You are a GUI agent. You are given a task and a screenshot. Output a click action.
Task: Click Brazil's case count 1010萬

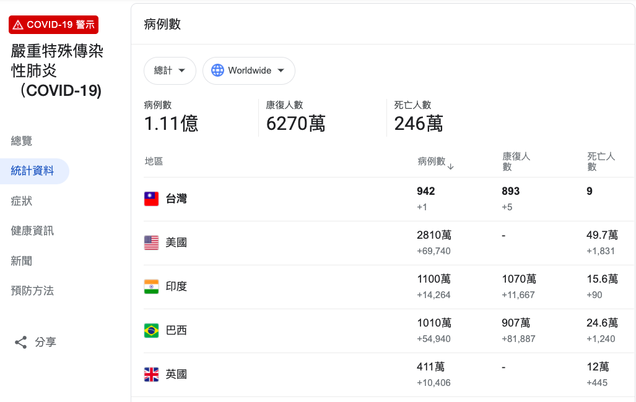pos(434,323)
